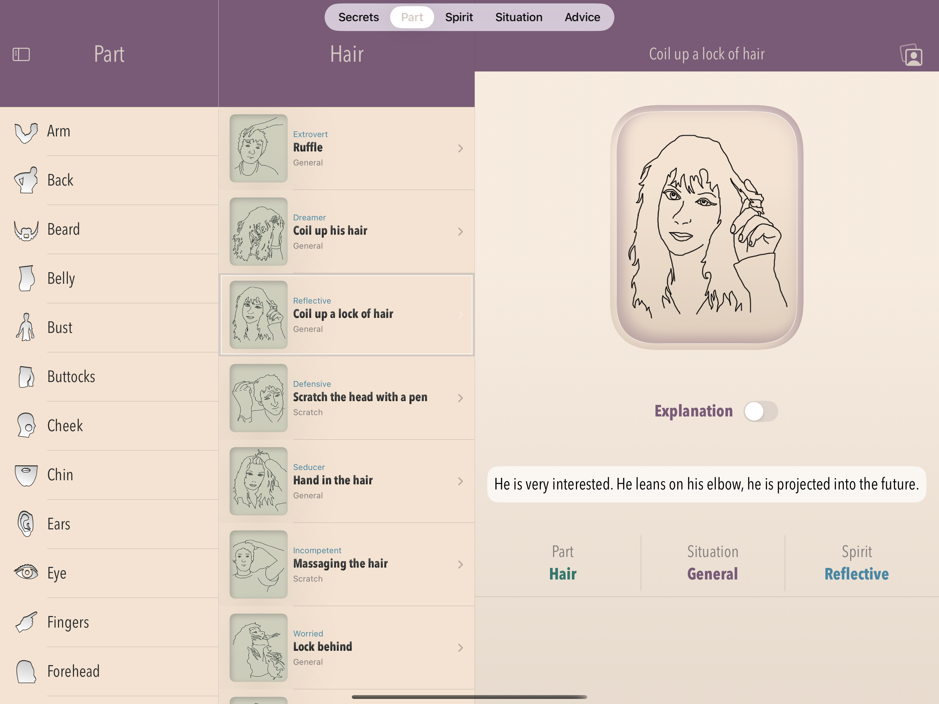Toggle the Explanation switch
Viewport: 939px width, 704px height.
[761, 411]
